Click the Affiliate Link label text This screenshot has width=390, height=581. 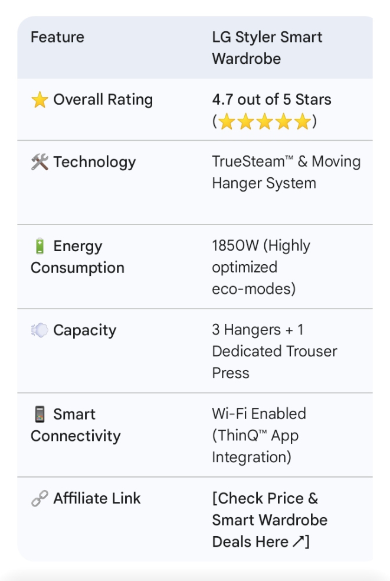[97, 498]
